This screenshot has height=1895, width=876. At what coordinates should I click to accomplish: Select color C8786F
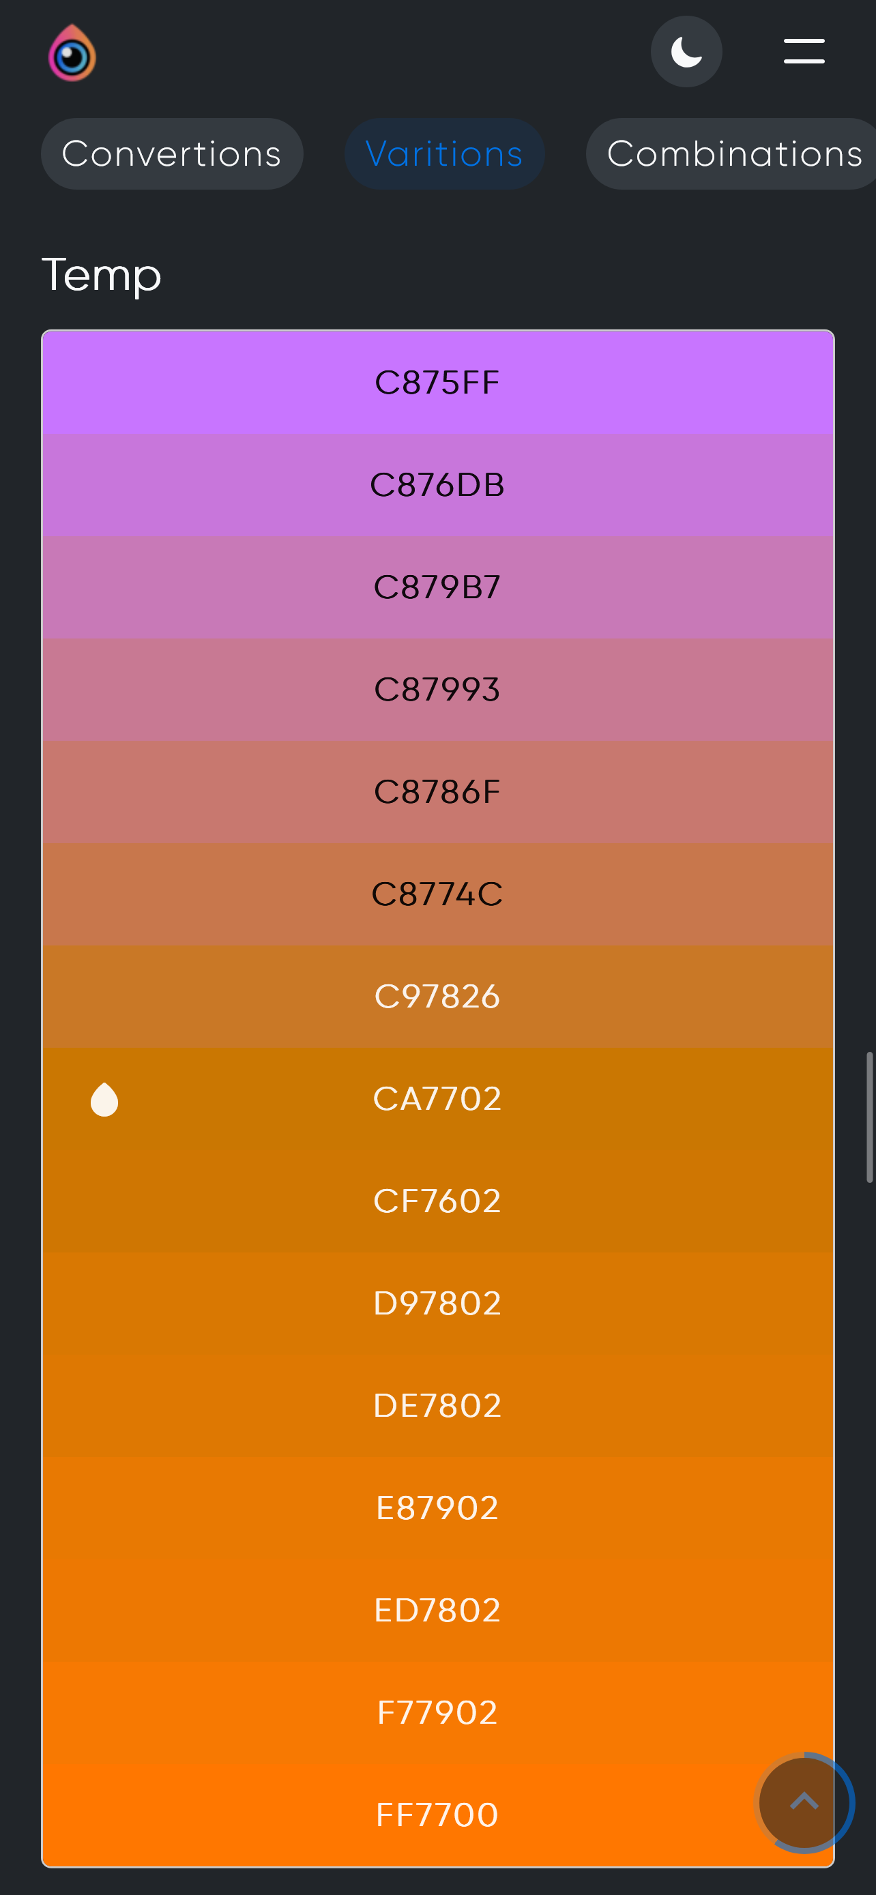pyautogui.click(x=437, y=791)
